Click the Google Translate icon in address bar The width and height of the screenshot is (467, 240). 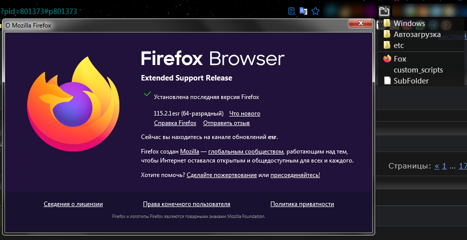(303, 11)
